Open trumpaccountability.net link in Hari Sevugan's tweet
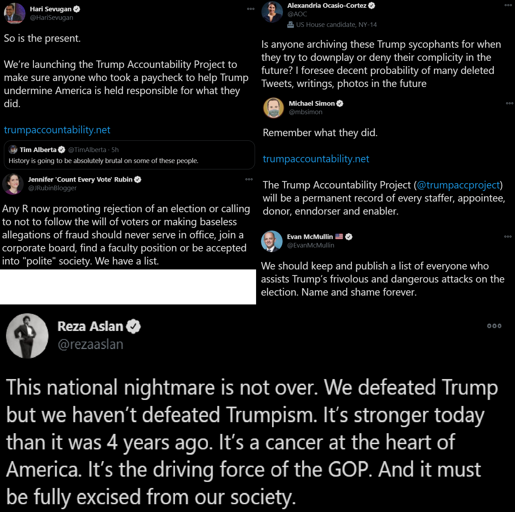Screen dimensions: 515x512 (57, 130)
